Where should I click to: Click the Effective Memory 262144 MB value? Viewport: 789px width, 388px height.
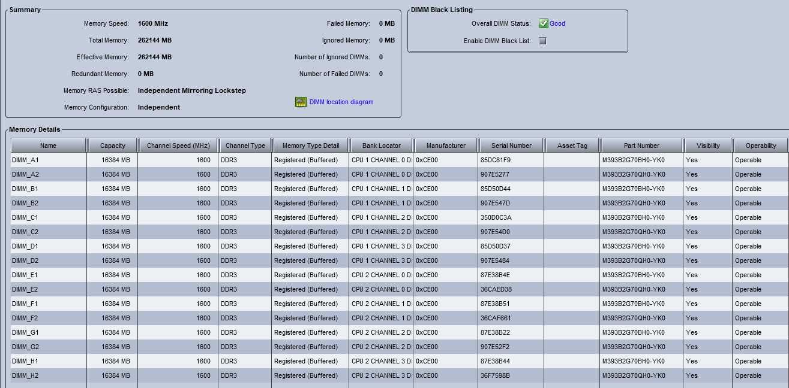point(155,57)
